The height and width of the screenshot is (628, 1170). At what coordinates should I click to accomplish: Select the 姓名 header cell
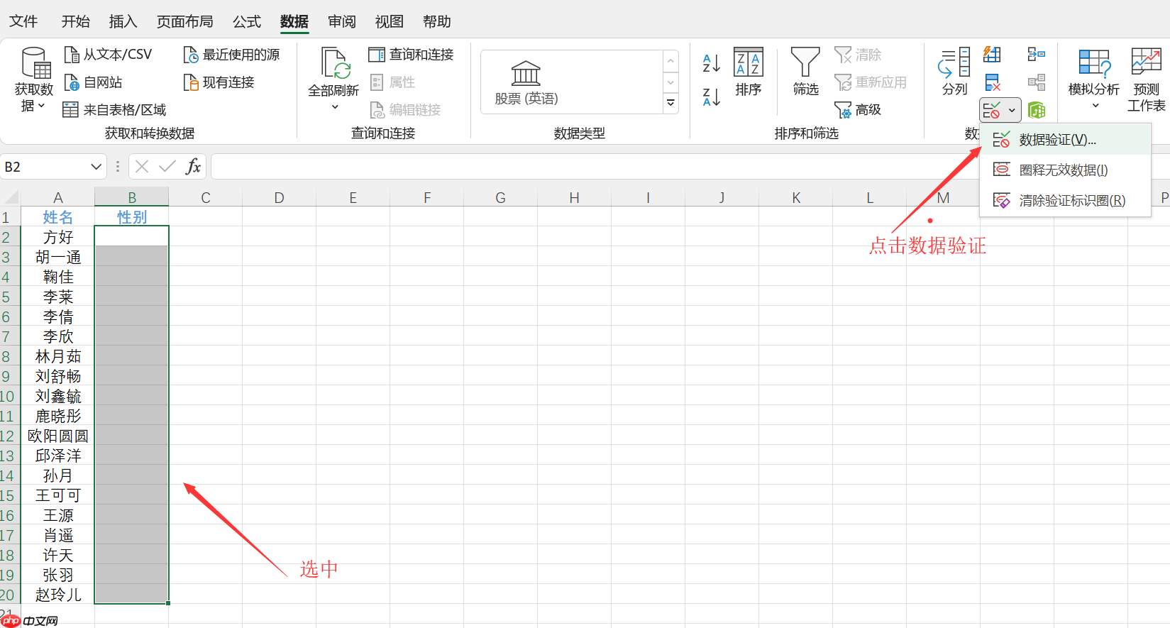(58, 217)
